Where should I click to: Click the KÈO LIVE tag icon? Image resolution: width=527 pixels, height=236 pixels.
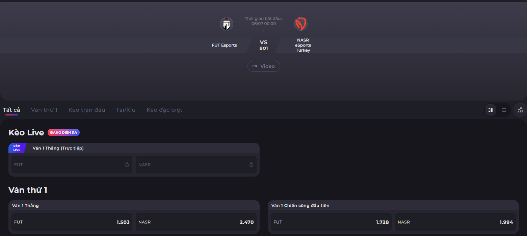pyautogui.click(x=17, y=148)
